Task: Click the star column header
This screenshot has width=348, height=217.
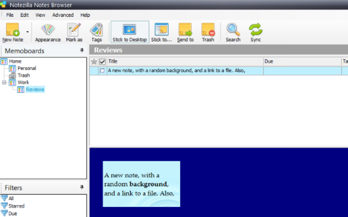Action: pyautogui.click(x=94, y=62)
